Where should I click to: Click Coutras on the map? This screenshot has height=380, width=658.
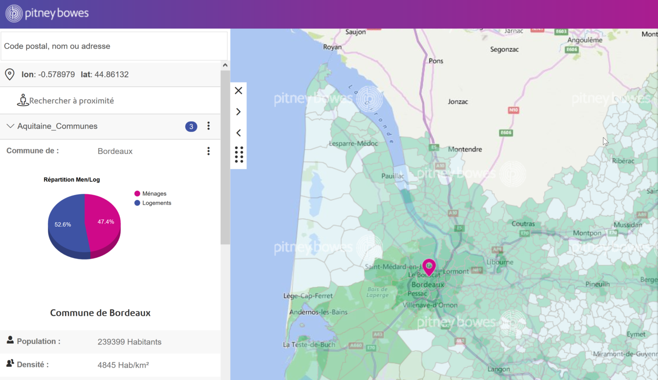coord(523,224)
